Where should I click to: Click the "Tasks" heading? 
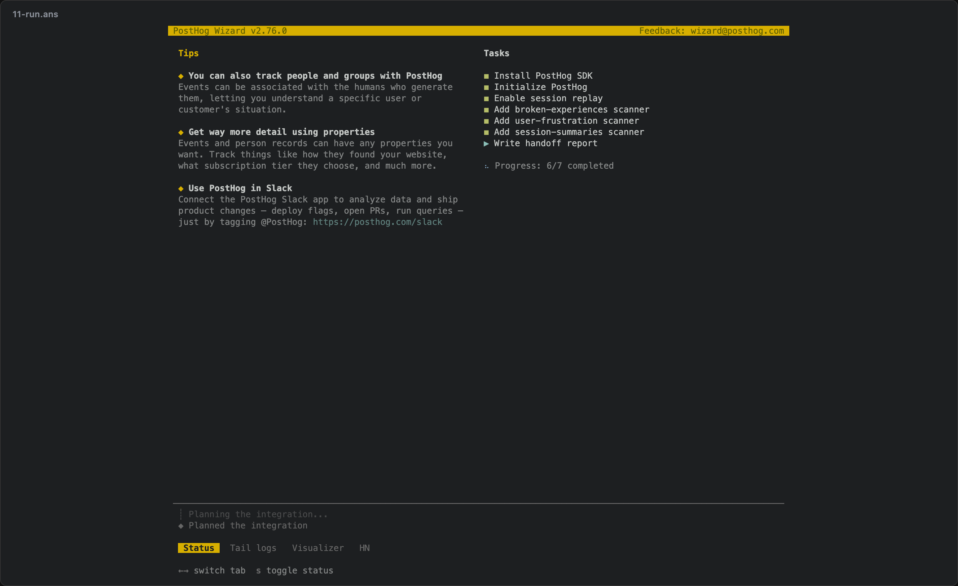click(x=497, y=53)
